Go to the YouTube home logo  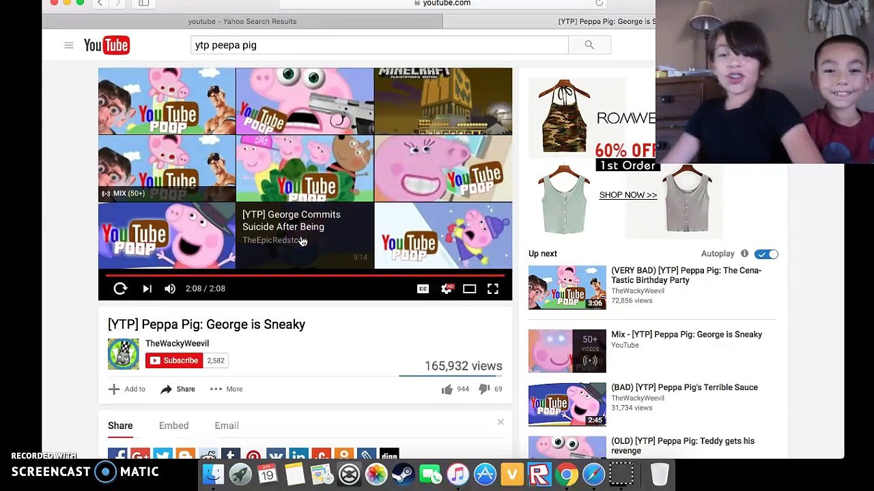pos(107,45)
